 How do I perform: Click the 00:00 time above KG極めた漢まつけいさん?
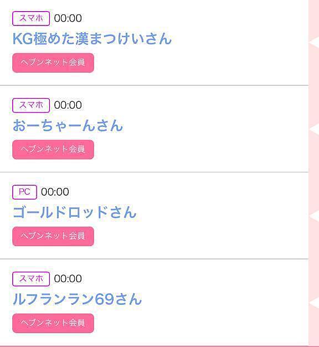pos(68,18)
